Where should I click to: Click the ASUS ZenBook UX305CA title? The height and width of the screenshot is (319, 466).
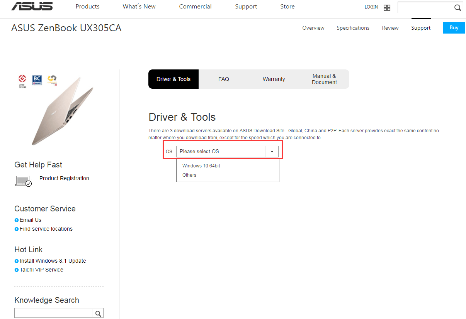tap(66, 28)
